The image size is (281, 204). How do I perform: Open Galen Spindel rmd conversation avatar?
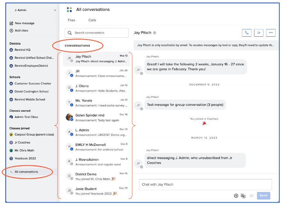tap(69, 117)
